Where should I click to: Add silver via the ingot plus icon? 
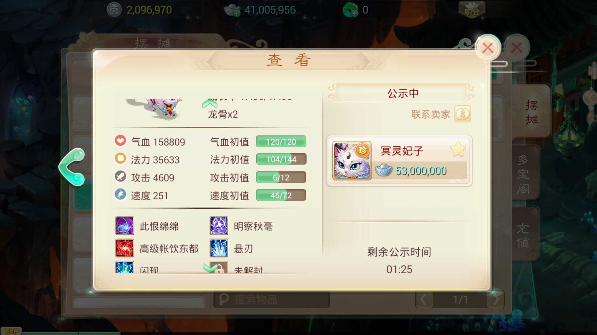point(232,10)
